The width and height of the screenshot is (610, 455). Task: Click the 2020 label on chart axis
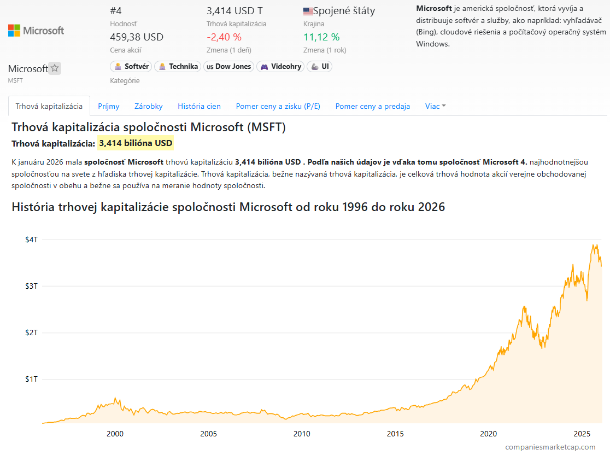tap(488, 434)
